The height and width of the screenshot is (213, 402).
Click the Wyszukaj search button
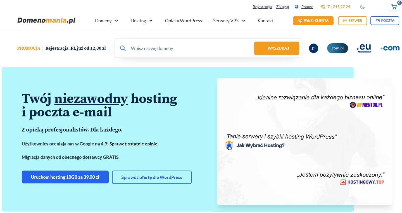pos(277,48)
